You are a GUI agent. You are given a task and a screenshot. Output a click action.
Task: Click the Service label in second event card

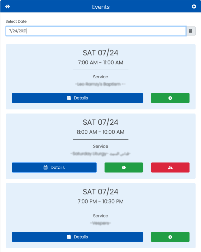pos(100,146)
